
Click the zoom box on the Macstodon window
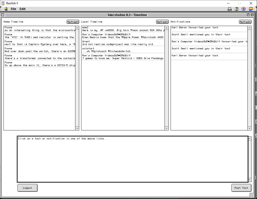click(248, 15)
